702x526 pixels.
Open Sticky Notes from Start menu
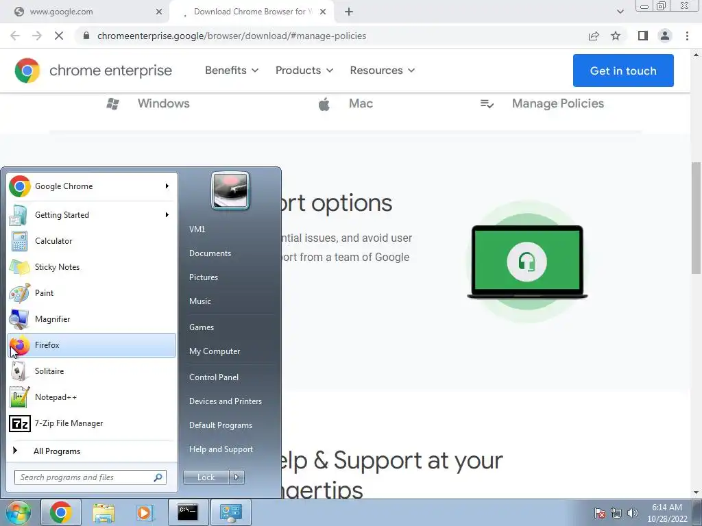tap(92, 266)
